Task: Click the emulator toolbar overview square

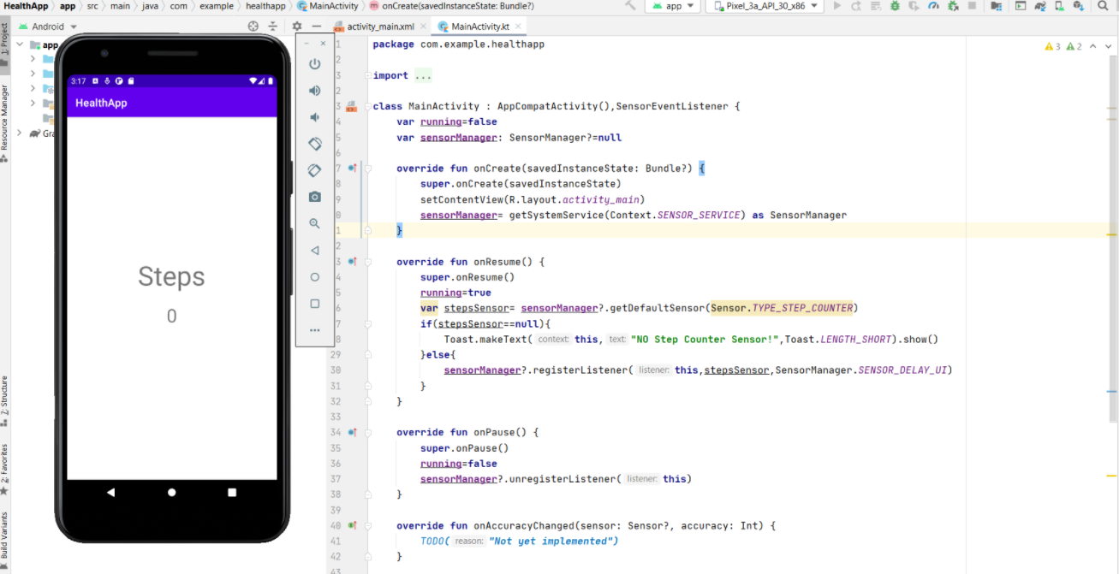Action: [315, 304]
